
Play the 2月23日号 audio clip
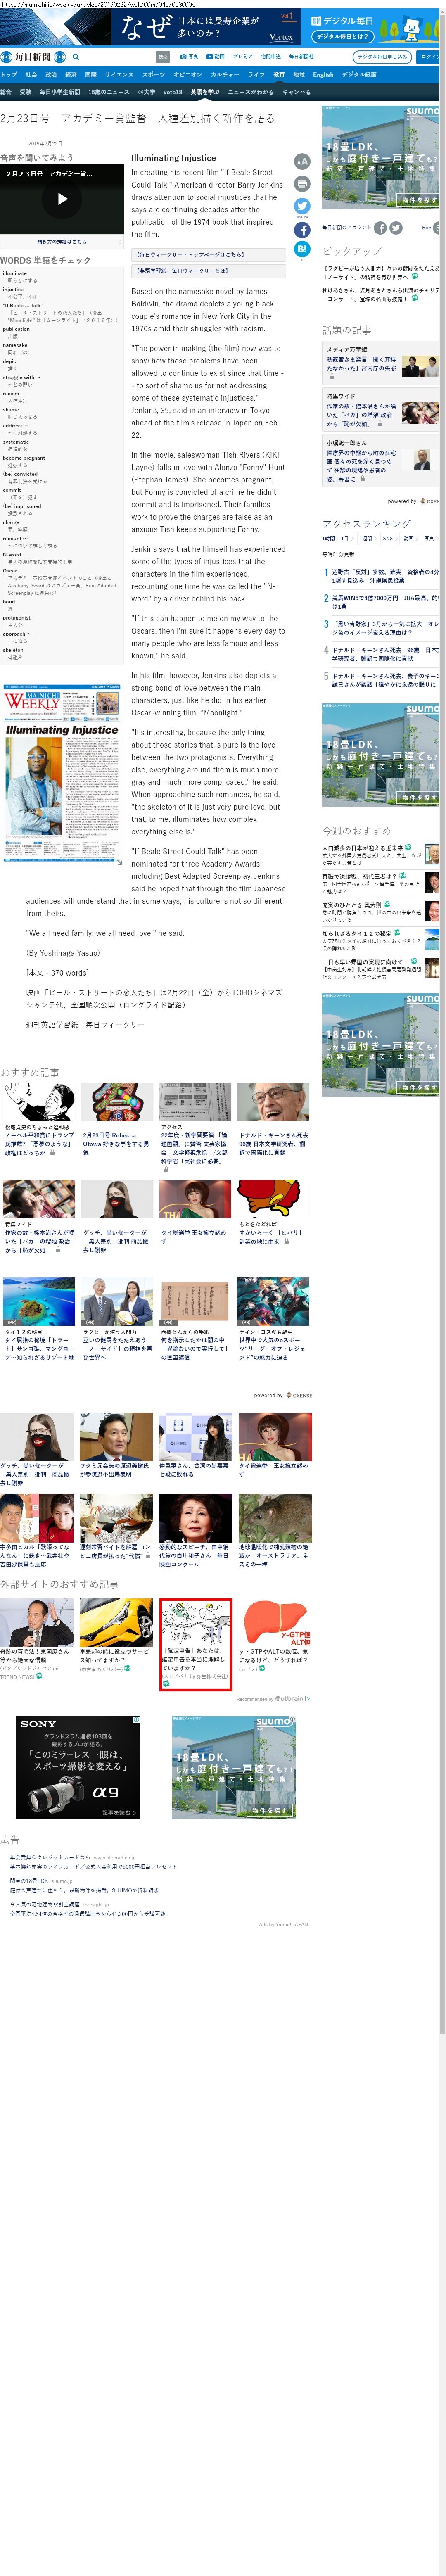pos(62,199)
